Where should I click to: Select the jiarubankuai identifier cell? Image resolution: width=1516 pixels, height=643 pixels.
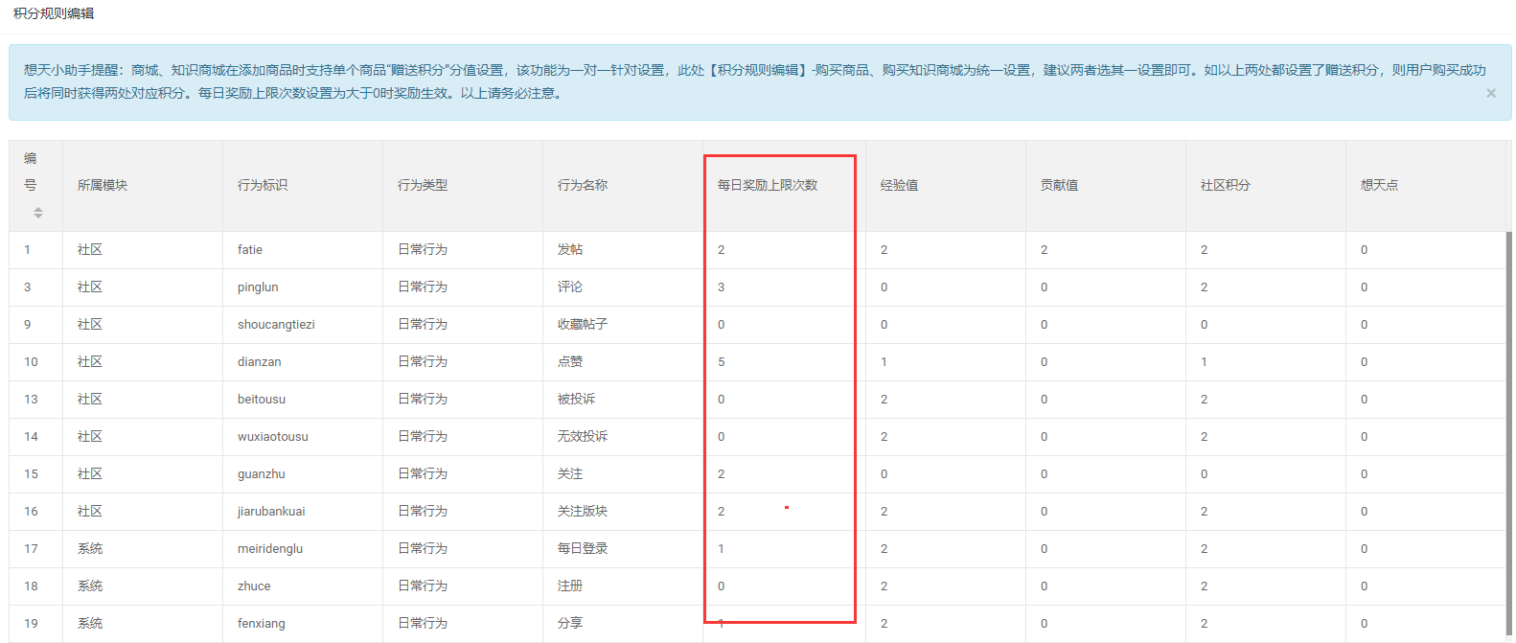click(303, 511)
